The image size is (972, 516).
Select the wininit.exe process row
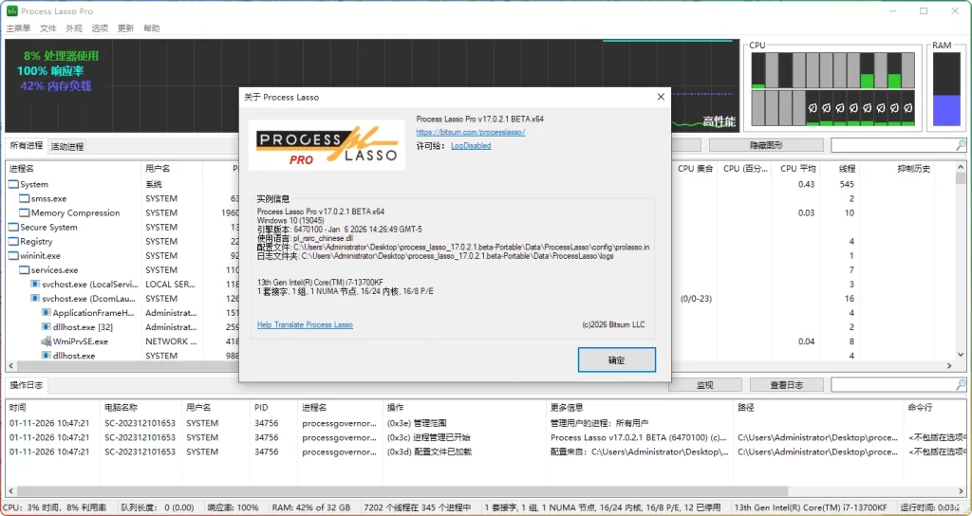(480, 255)
